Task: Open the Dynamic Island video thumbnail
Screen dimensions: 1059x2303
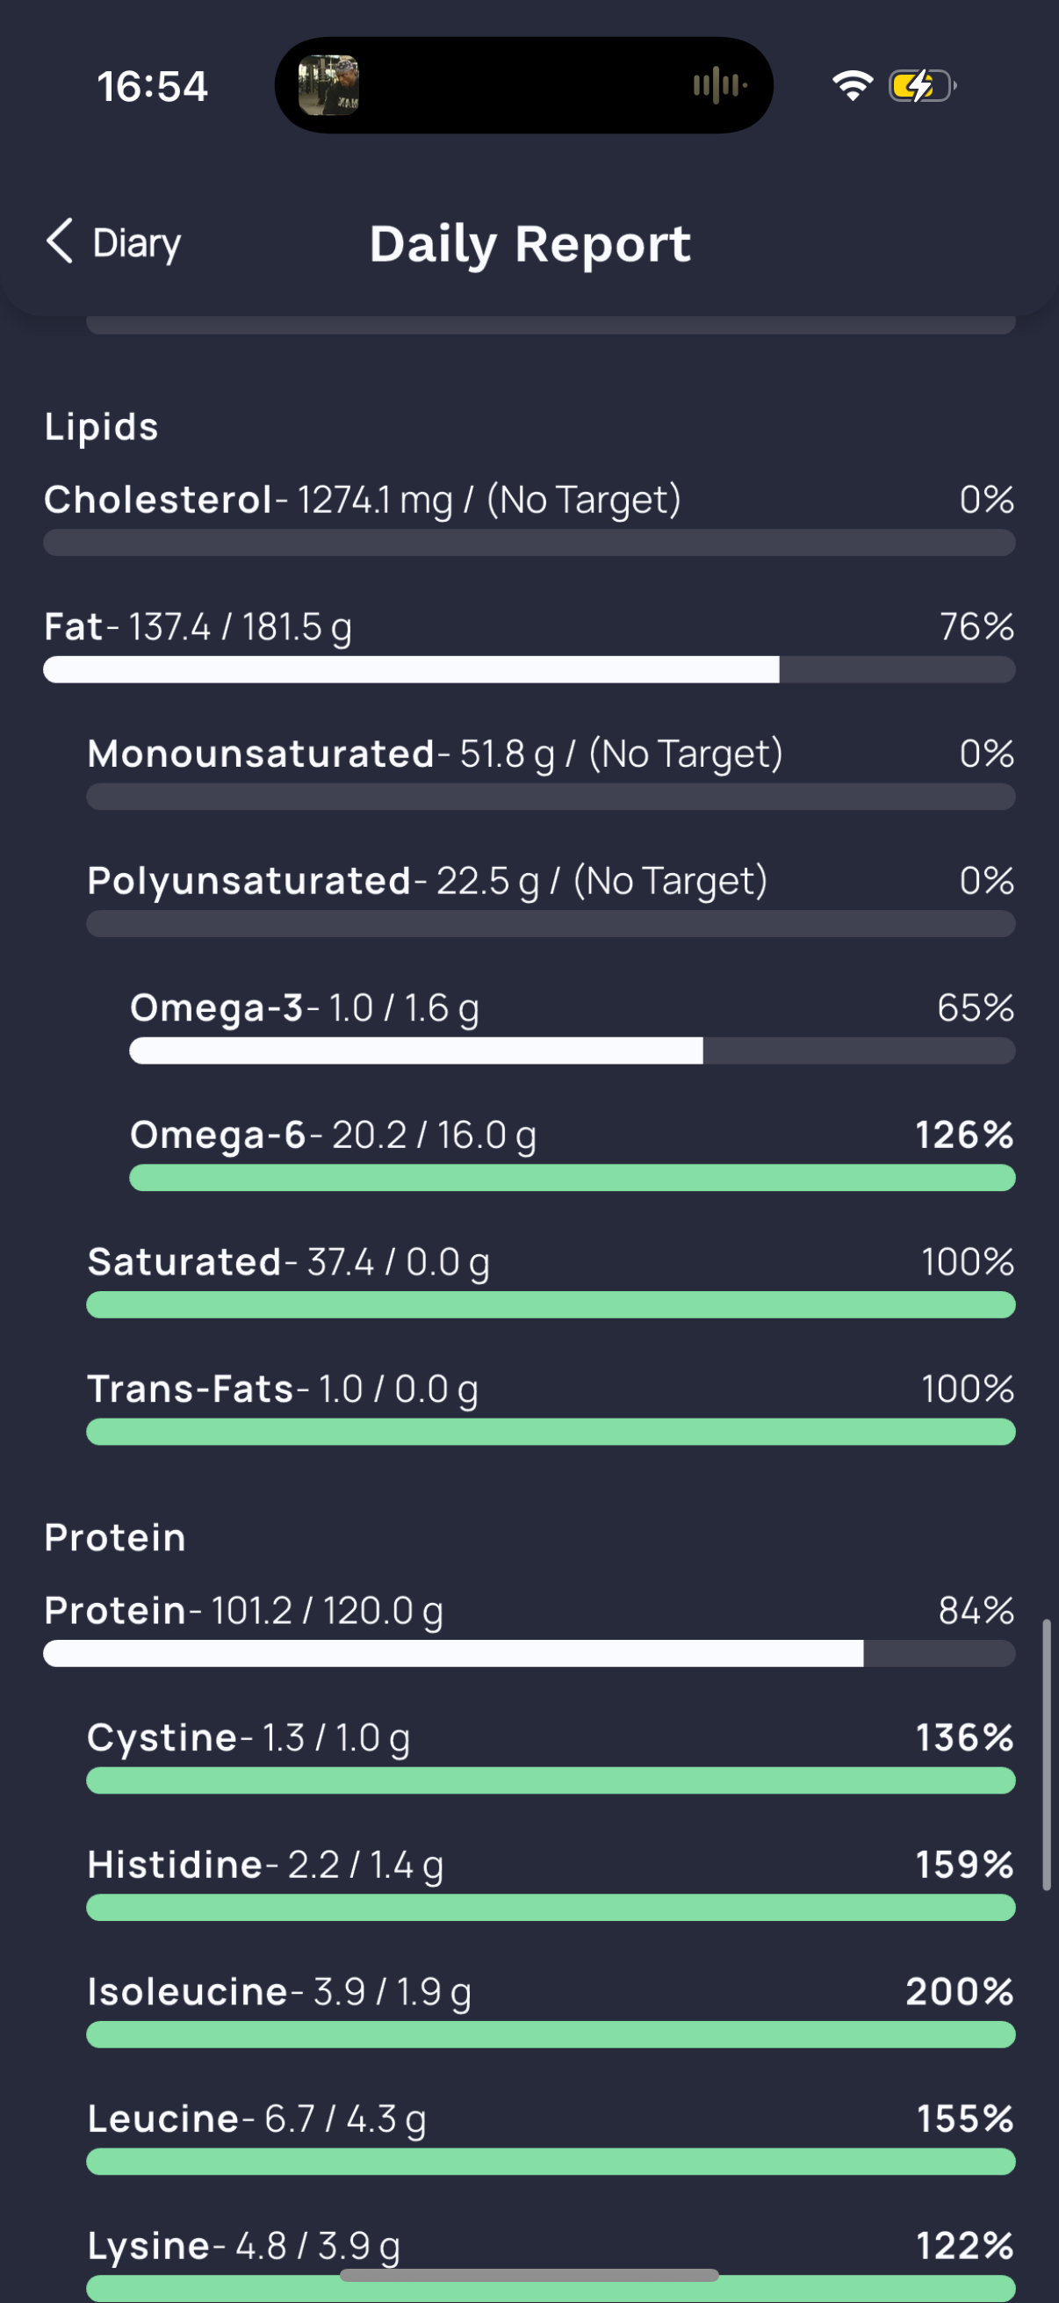Action: [328, 86]
